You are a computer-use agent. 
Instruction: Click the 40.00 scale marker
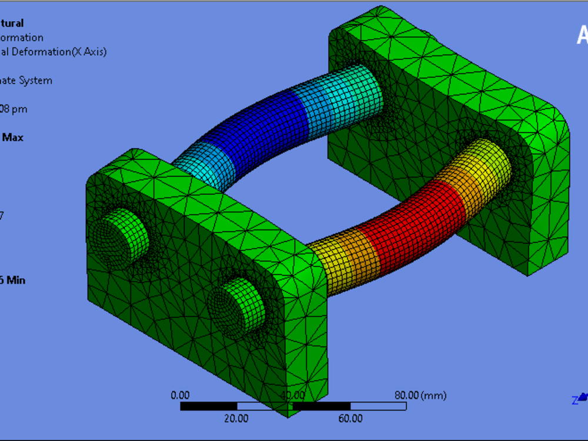tap(293, 395)
